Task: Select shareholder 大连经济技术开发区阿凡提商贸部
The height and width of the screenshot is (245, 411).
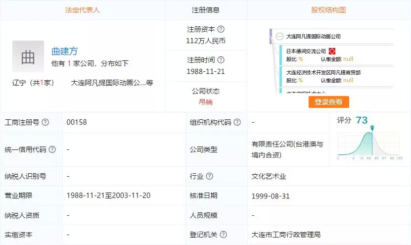Action: click(x=323, y=72)
